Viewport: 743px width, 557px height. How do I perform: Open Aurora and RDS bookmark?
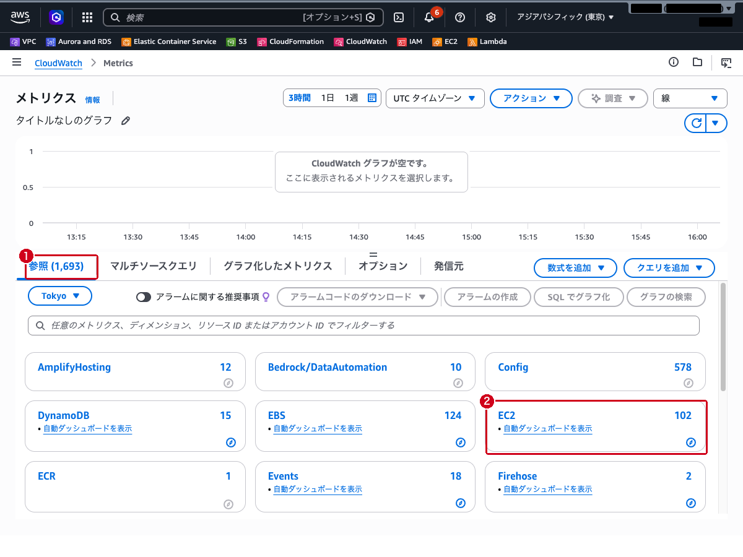[x=79, y=42]
